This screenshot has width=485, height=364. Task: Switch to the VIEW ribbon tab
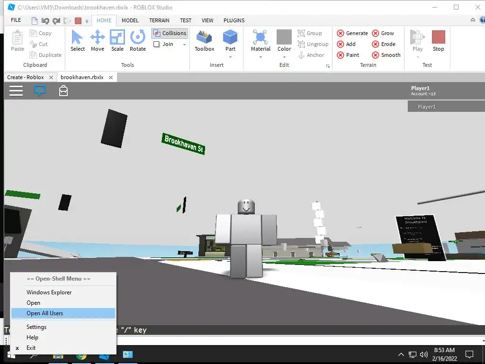[x=207, y=20]
